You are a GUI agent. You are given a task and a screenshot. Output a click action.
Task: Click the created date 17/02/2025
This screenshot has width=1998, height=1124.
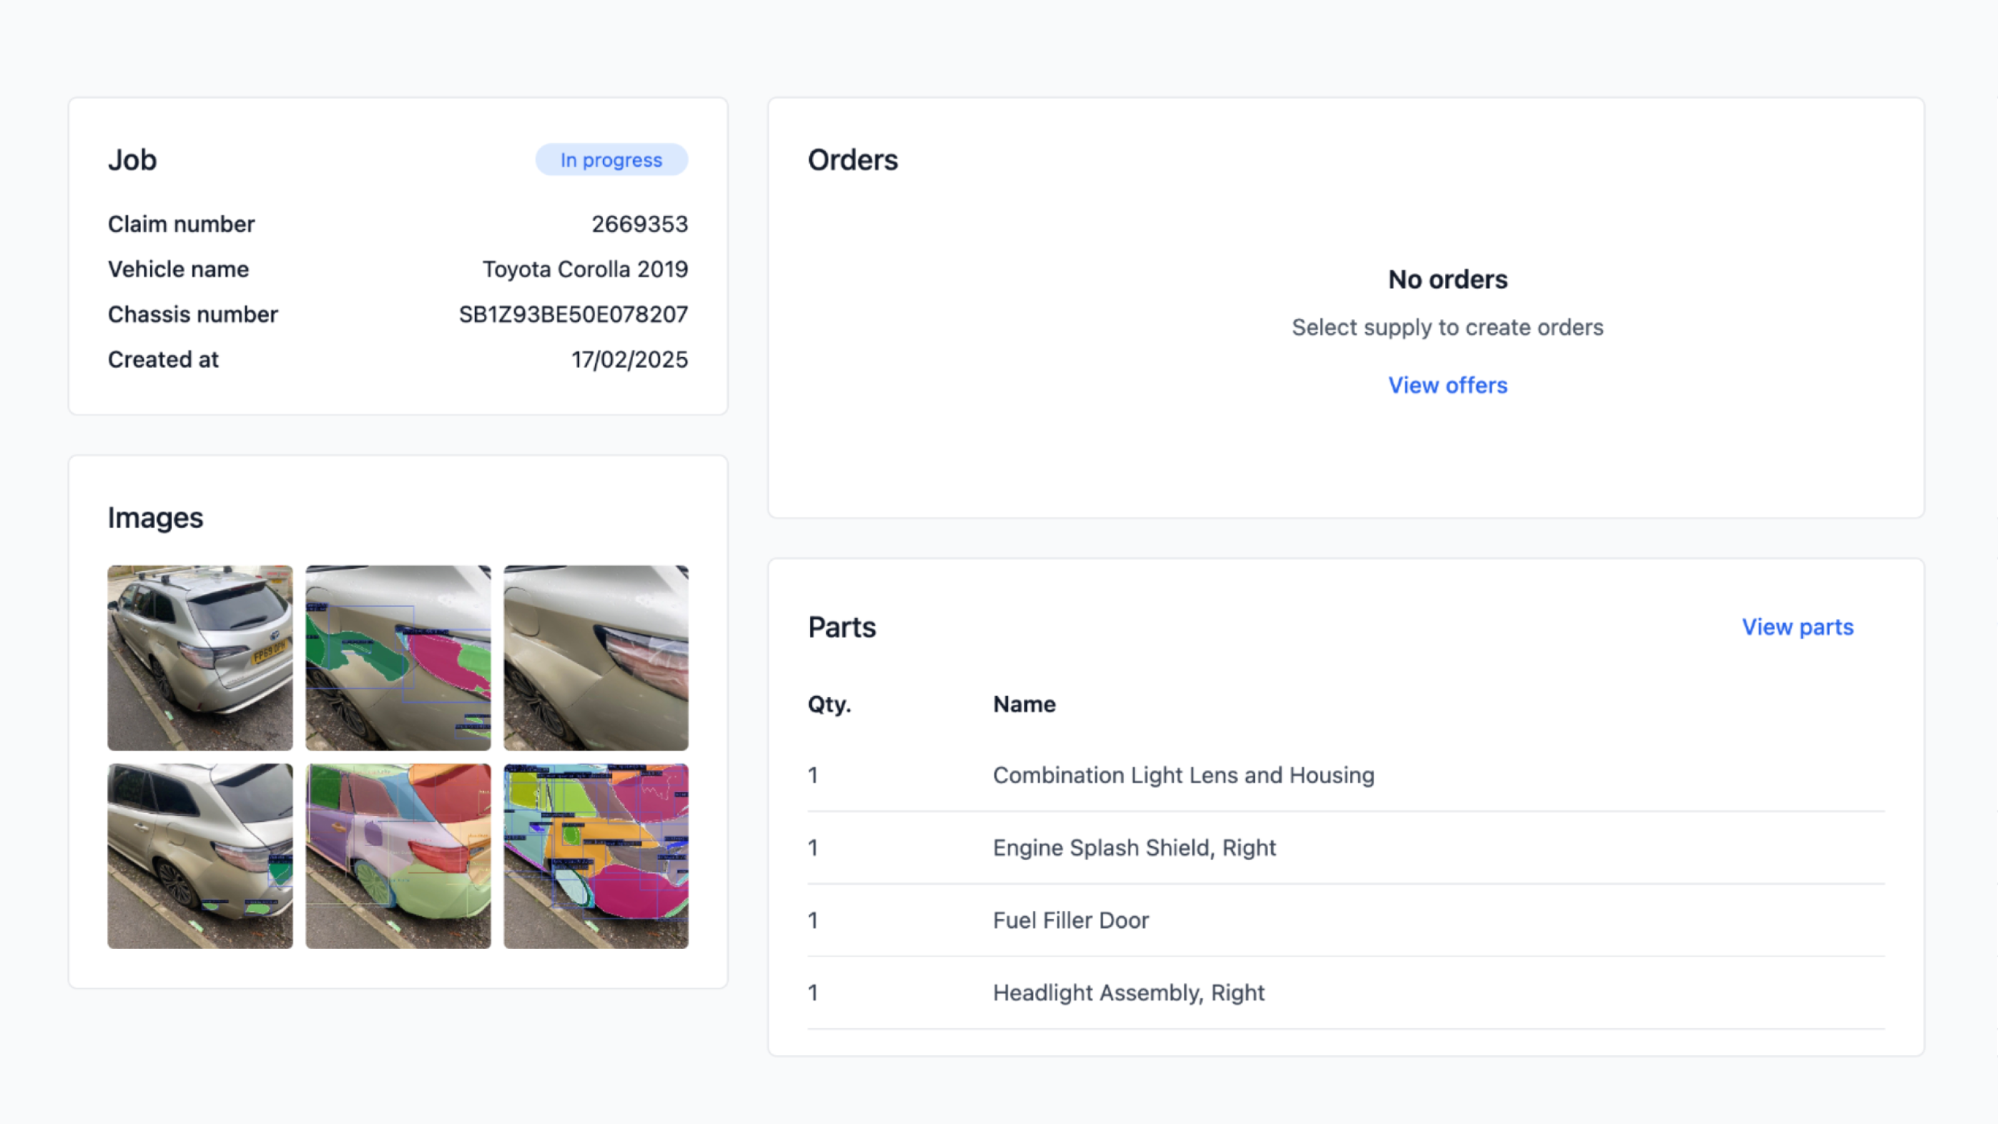629,359
